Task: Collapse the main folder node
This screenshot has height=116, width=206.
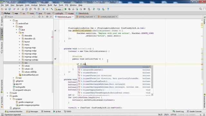Action: (x=14, y=26)
